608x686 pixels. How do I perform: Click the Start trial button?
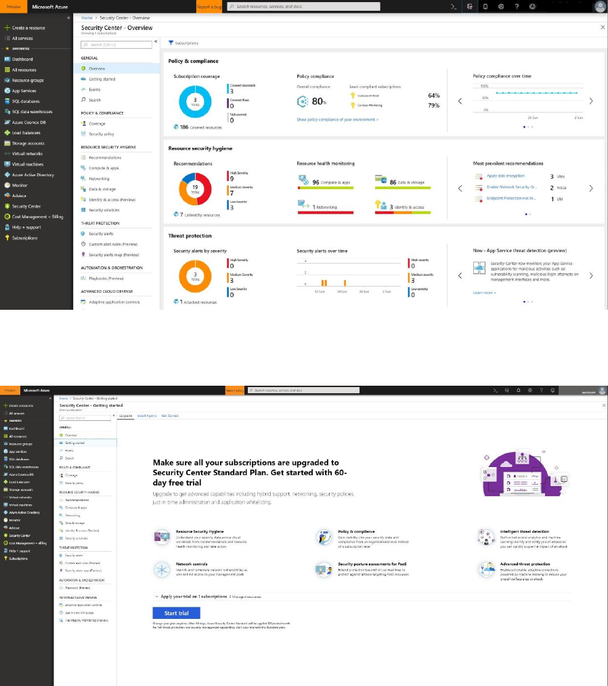coord(177,613)
